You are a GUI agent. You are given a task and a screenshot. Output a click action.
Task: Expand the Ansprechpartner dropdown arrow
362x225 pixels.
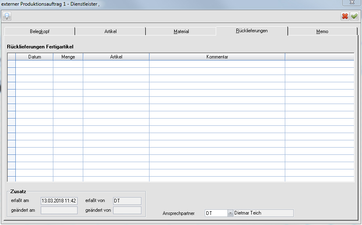pyautogui.click(x=230, y=213)
